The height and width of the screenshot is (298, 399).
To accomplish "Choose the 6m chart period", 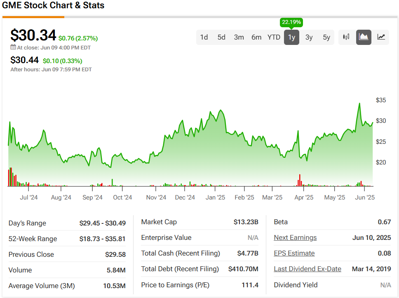I will (256, 37).
